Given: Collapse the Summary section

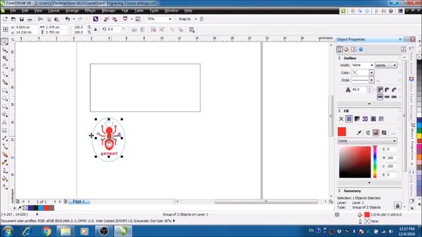Looking at the screenshot, I should coord(340,191).
